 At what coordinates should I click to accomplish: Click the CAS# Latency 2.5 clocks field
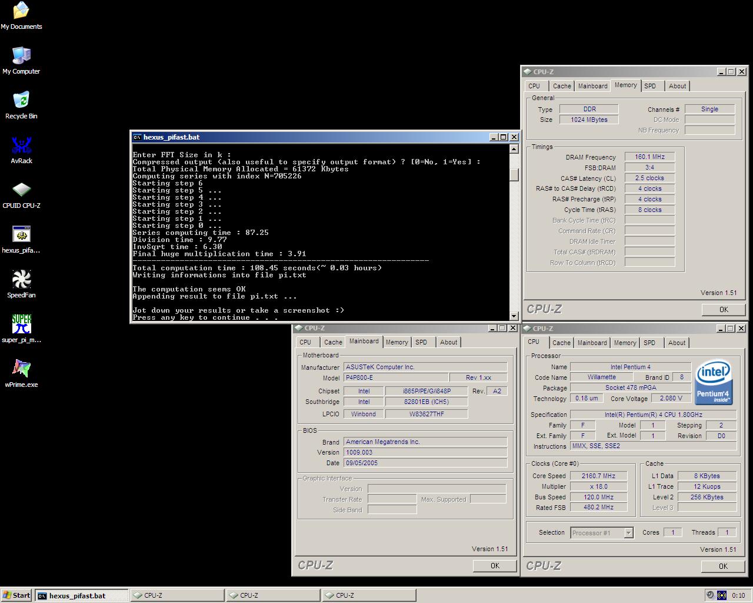[649, 178]
